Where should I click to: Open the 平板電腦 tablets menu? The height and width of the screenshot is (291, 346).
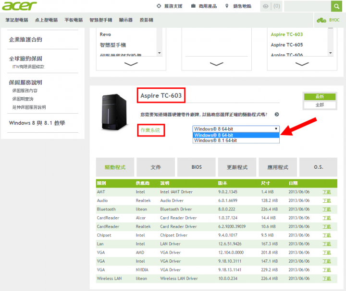[x=74, y=20]
